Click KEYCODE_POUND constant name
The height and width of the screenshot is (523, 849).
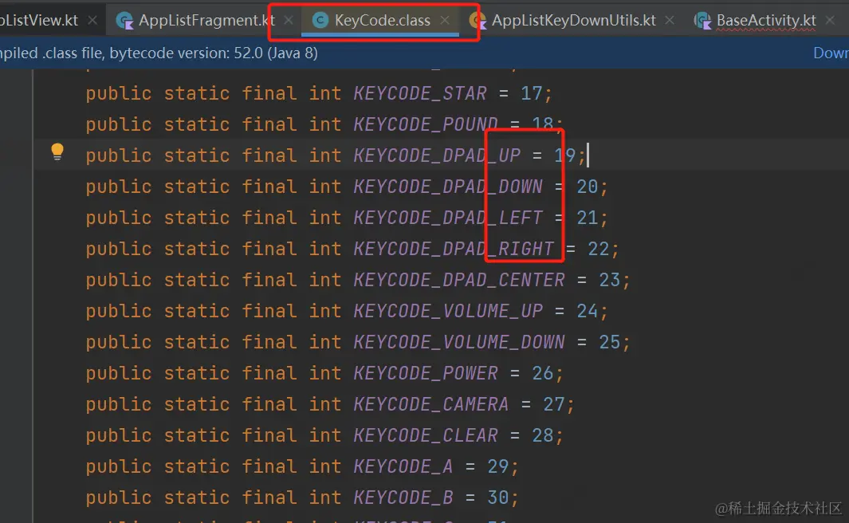tap(426, 124)
